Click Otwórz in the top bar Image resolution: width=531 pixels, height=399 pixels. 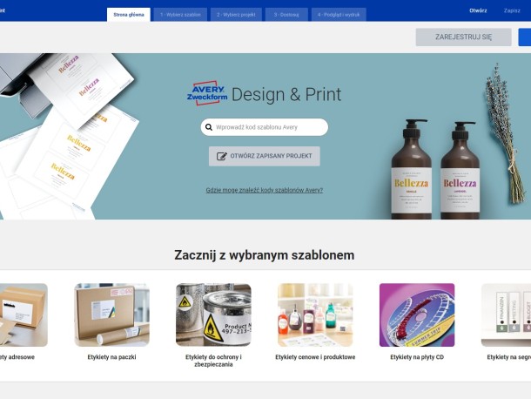478,10
